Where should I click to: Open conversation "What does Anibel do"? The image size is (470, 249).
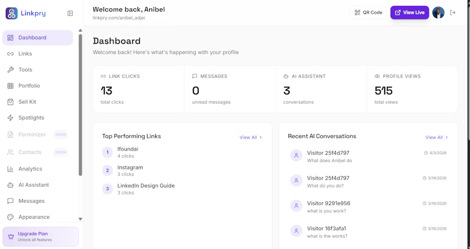pos(368,156)
